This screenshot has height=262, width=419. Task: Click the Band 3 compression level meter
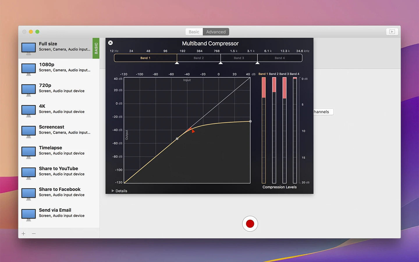[x=284, y=130]
